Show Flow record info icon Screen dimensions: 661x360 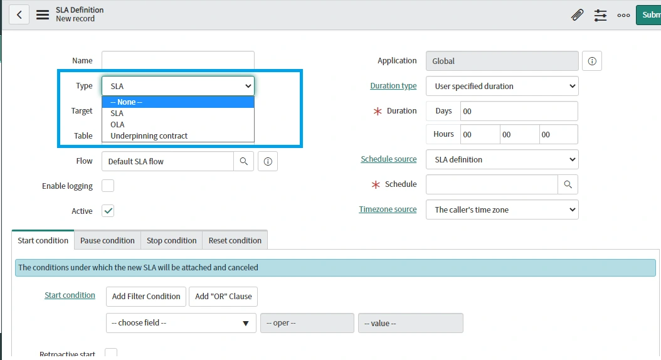[x=268, y=161]
